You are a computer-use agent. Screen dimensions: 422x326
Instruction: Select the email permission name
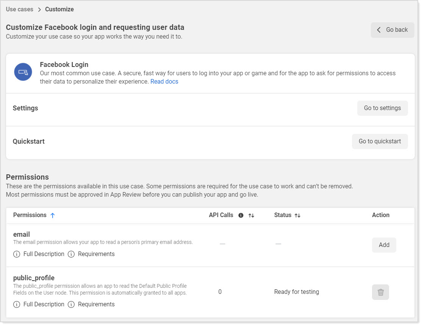[22, 234]
